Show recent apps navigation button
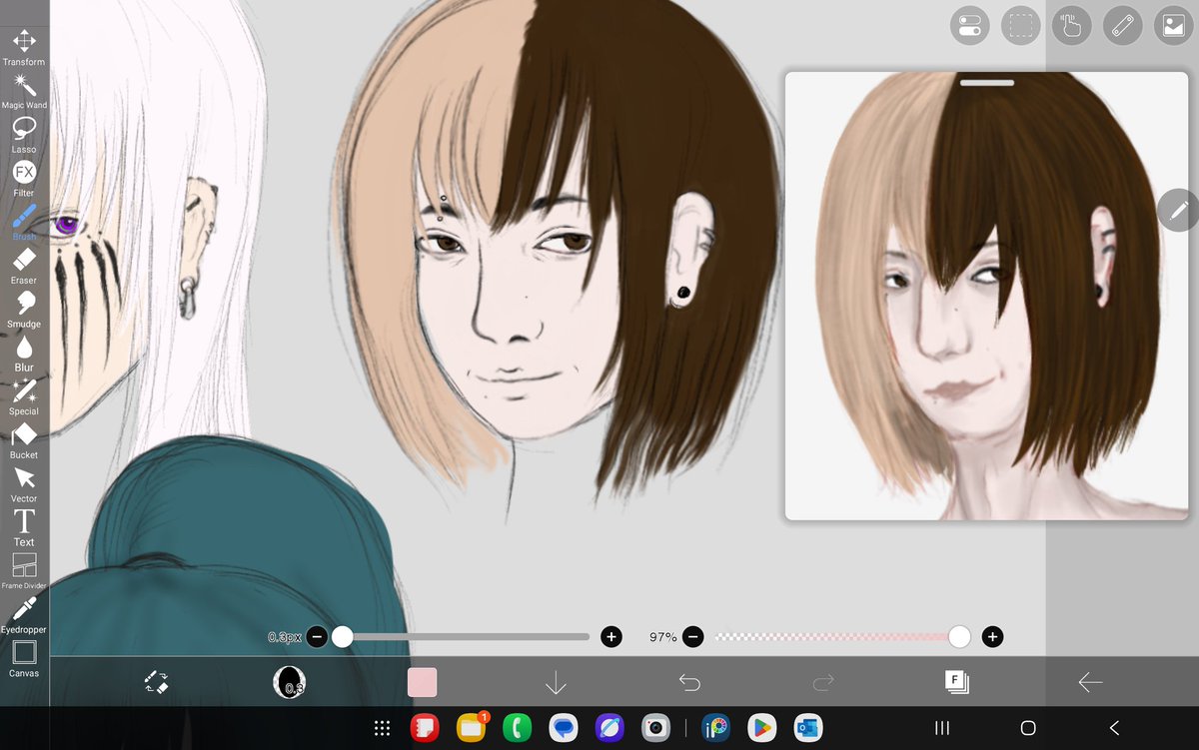 (941, 728)
